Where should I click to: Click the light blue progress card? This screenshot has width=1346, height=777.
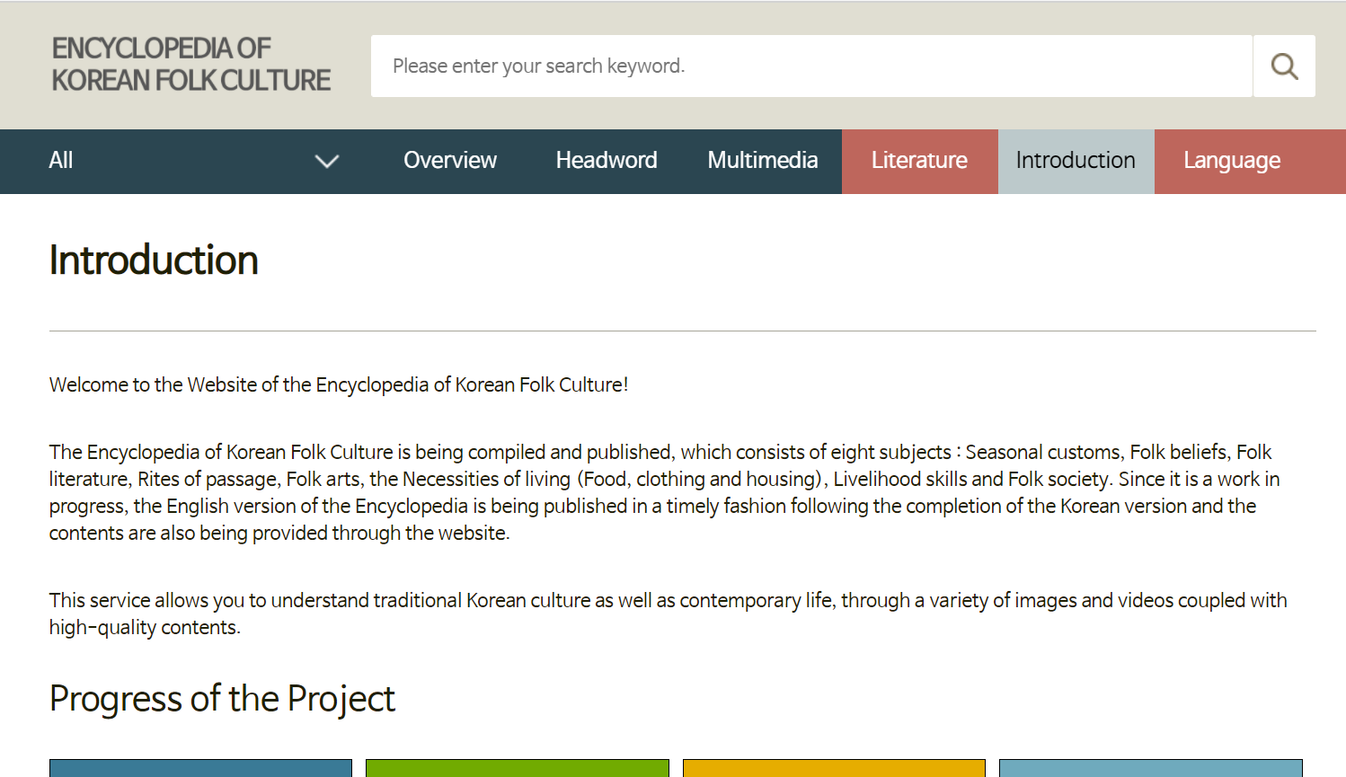click(1151, 768)
